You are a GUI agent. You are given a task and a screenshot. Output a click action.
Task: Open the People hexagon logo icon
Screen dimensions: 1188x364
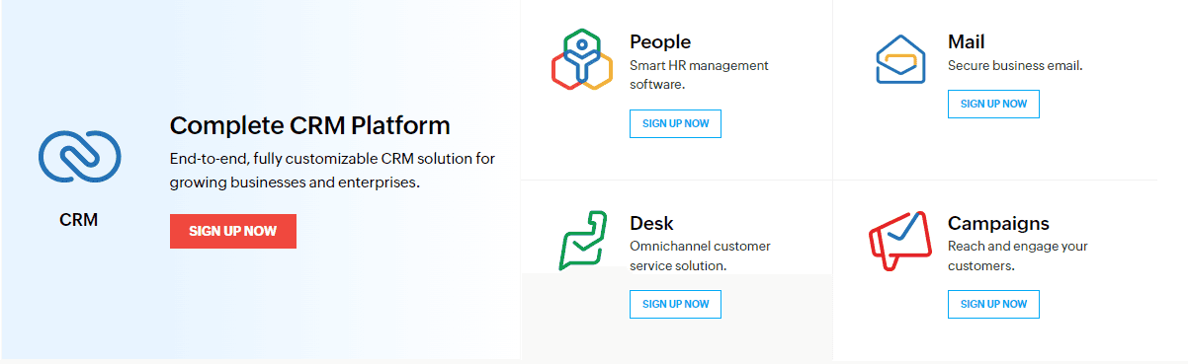point(581,61)
